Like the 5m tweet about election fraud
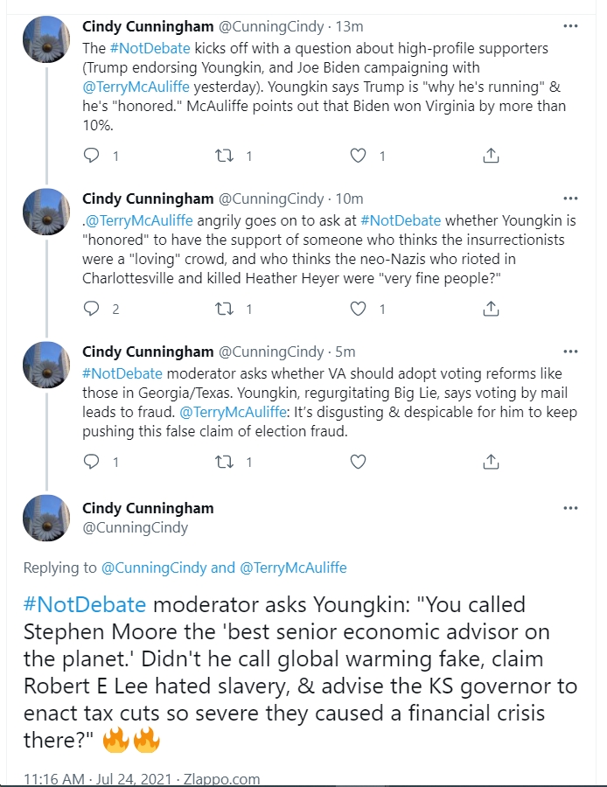 [x=358, y=461]
